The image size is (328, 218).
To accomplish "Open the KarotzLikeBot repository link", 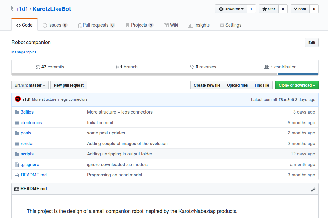I will [x=52, y=9].
